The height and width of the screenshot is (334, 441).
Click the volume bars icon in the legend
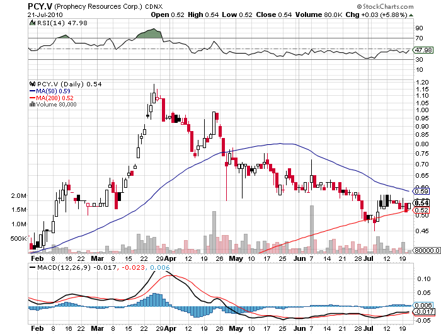(x=33, y=105)
